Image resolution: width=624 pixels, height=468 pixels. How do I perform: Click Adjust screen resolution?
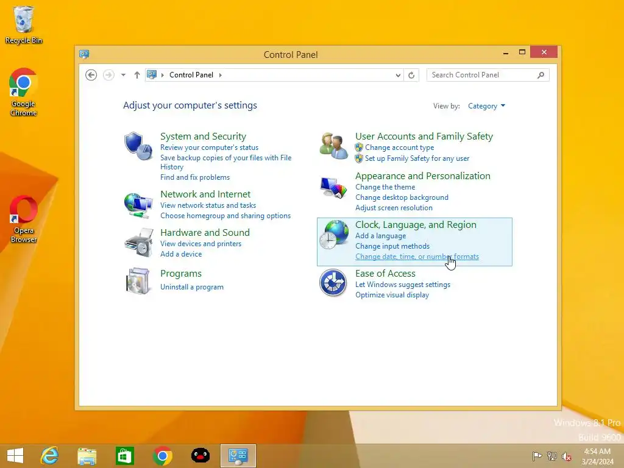(x=394, y=208)
